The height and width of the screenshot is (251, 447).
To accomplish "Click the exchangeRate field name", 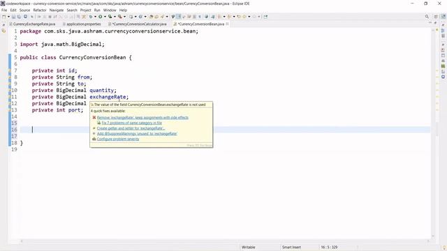I will pos(108,97).
